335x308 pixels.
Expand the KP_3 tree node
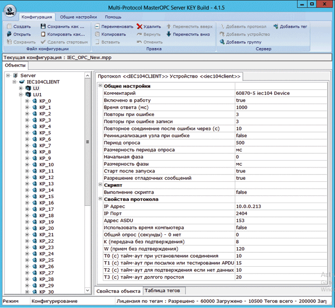[x=27, y=120]
